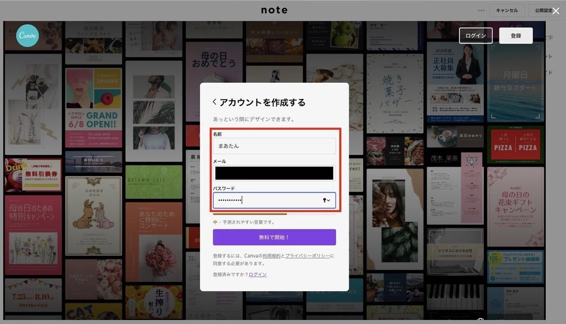Image resolution: width=566 pixels, height=324 pixels.
Task: Select the 月曜日 新たなスタート template thumbnail
Action: [x=515, y=81]
